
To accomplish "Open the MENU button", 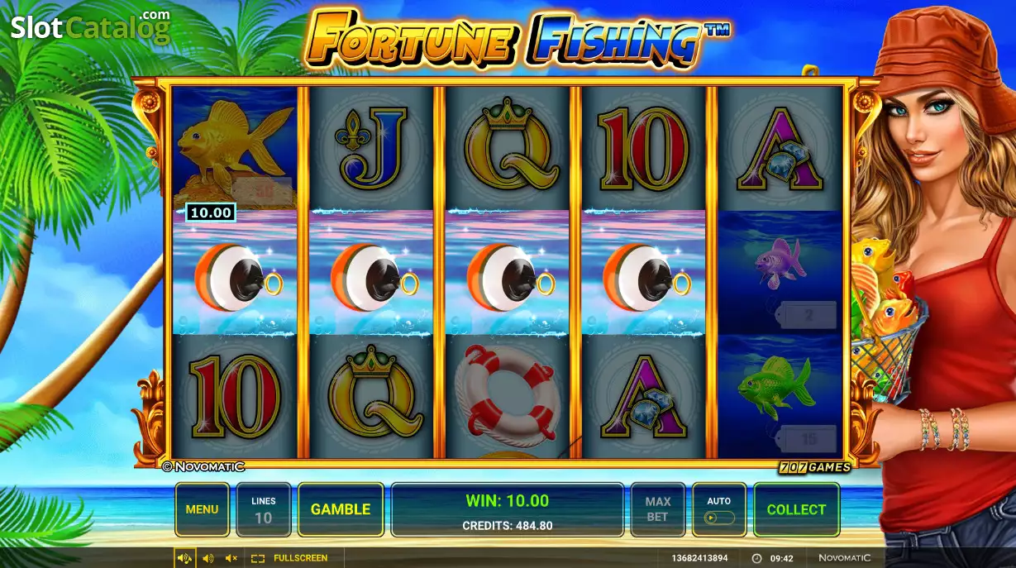I will [202, 509].
